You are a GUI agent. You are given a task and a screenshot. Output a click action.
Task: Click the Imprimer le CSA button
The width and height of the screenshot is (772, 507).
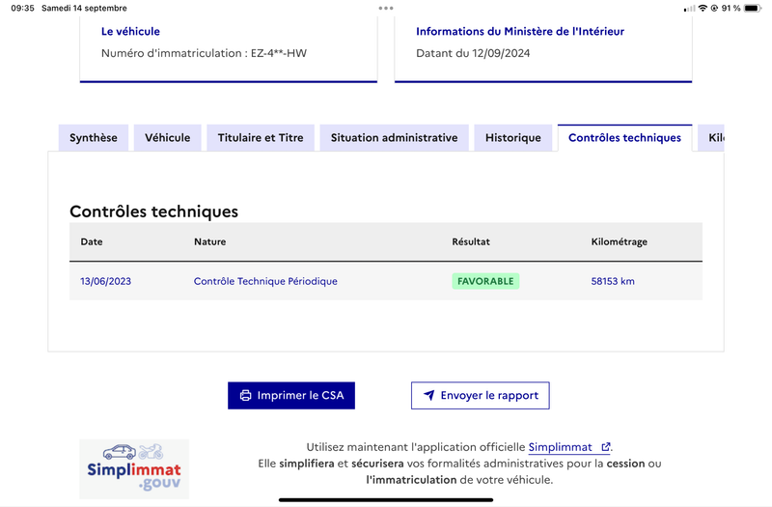click(x=291, y=395)
